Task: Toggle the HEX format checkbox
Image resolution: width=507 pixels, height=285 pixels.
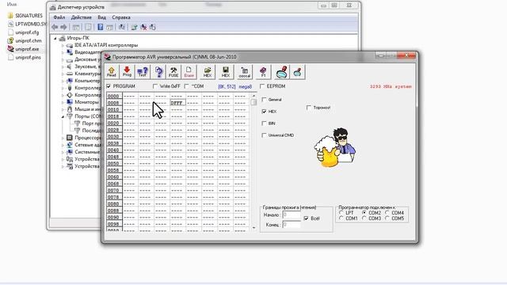Action: 264,112
